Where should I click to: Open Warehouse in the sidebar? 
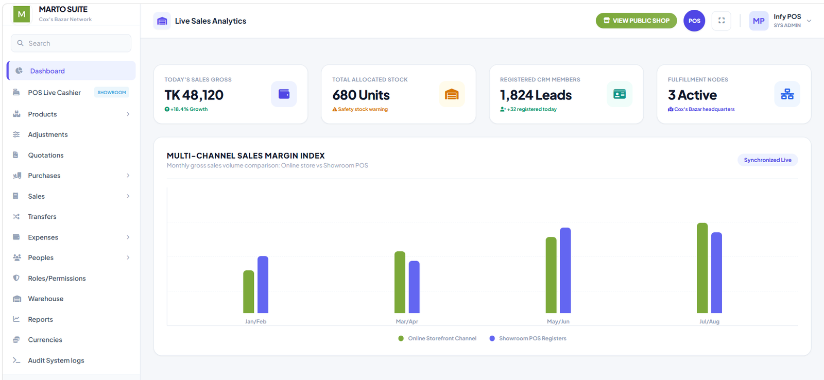point(72,299)
